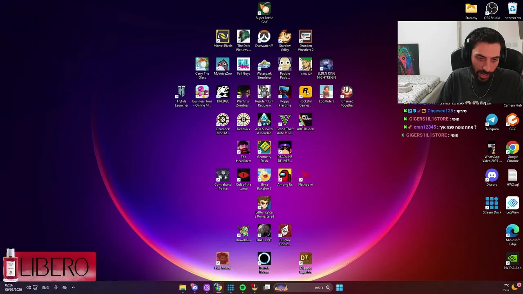Select the GCC desktop icon
Viewport: 523px width, 294px height.
click(x=512, y=122)
